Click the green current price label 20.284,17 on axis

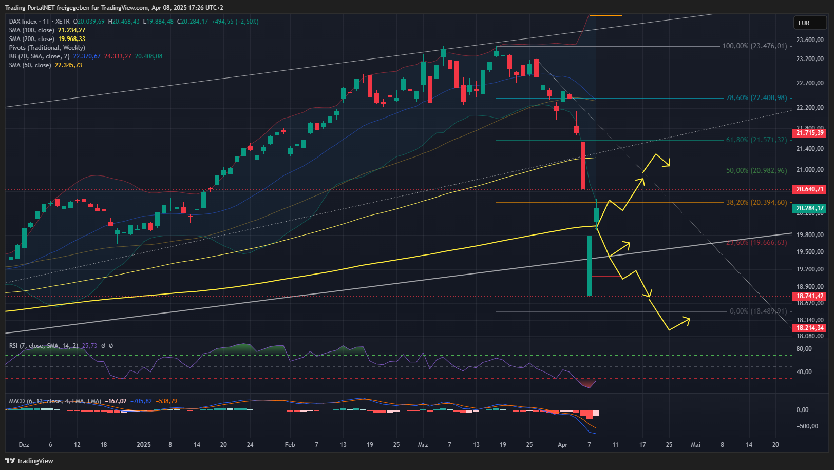(810, 208)
